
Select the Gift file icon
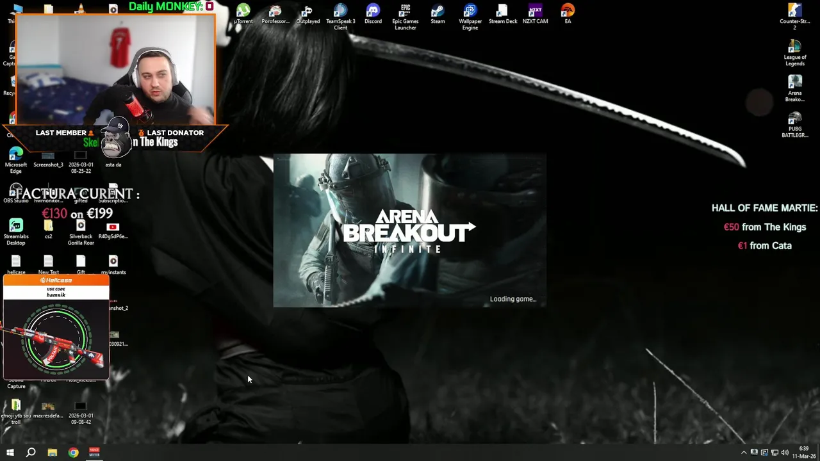pos(81,265)
